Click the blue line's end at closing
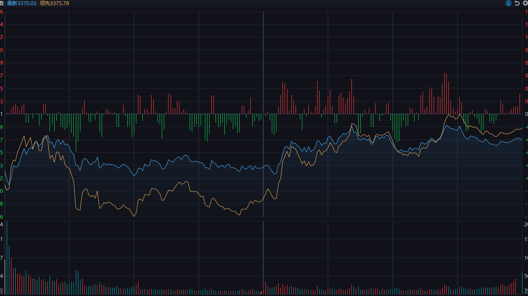This screenshot has height=296, width=528. [522, 140]
